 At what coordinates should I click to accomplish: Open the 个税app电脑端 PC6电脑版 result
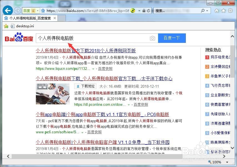tap(102, 114)
